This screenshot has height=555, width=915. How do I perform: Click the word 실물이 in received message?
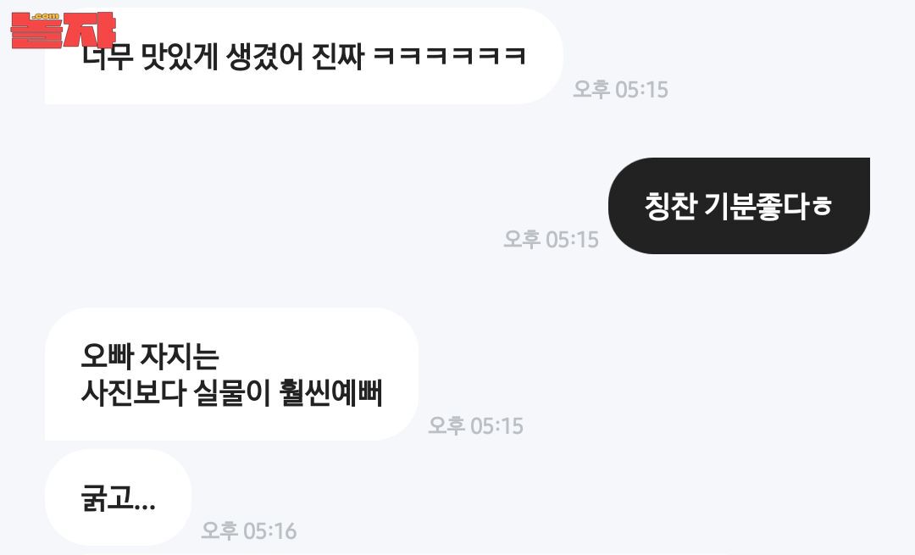point(231,393)
